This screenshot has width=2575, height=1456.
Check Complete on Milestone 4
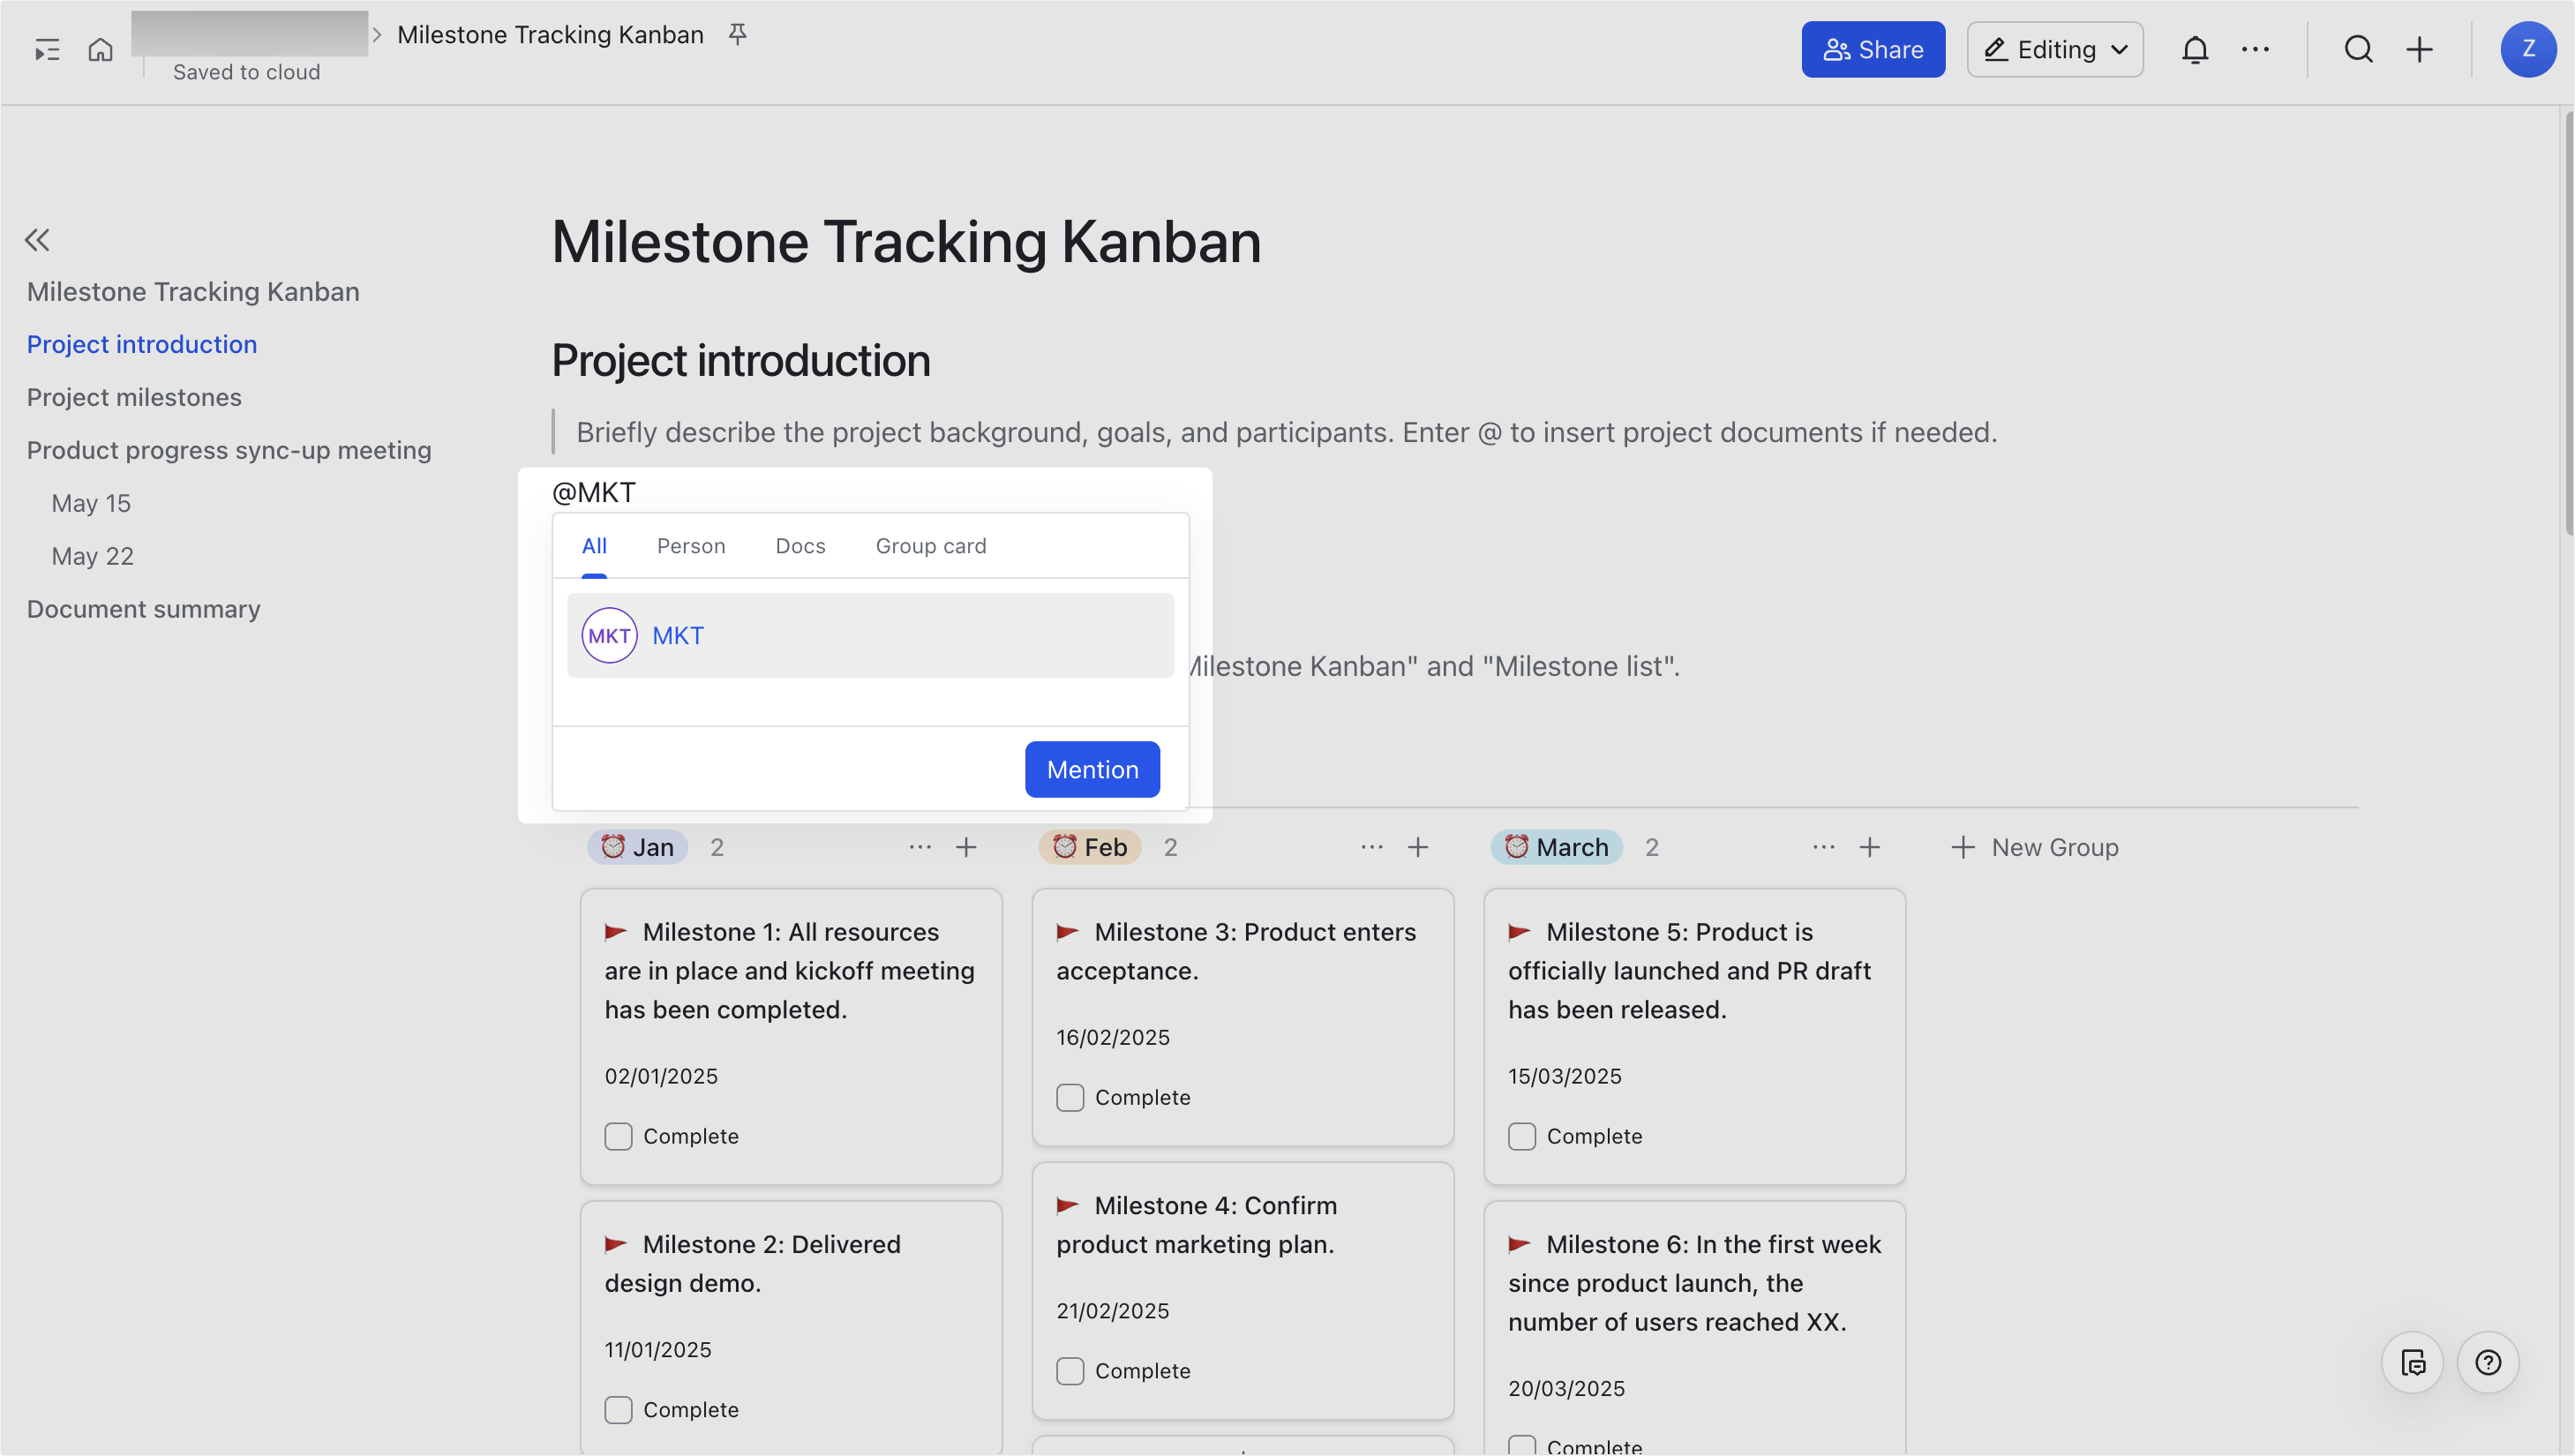pos(1070,1370)
